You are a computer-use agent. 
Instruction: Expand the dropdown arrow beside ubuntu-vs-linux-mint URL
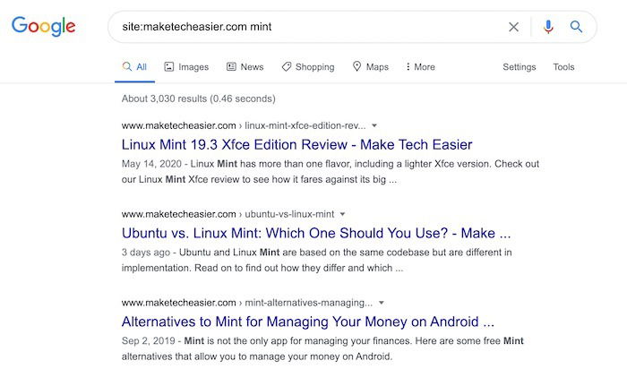(x=342, y=214)
